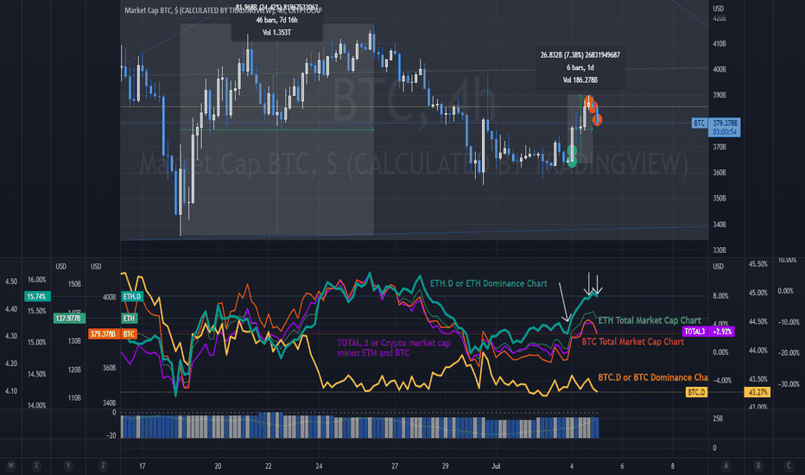Click the 45.00% dominance axis value
The width and height of the screenshot is (805, 475).
click(x=758, y=293)
